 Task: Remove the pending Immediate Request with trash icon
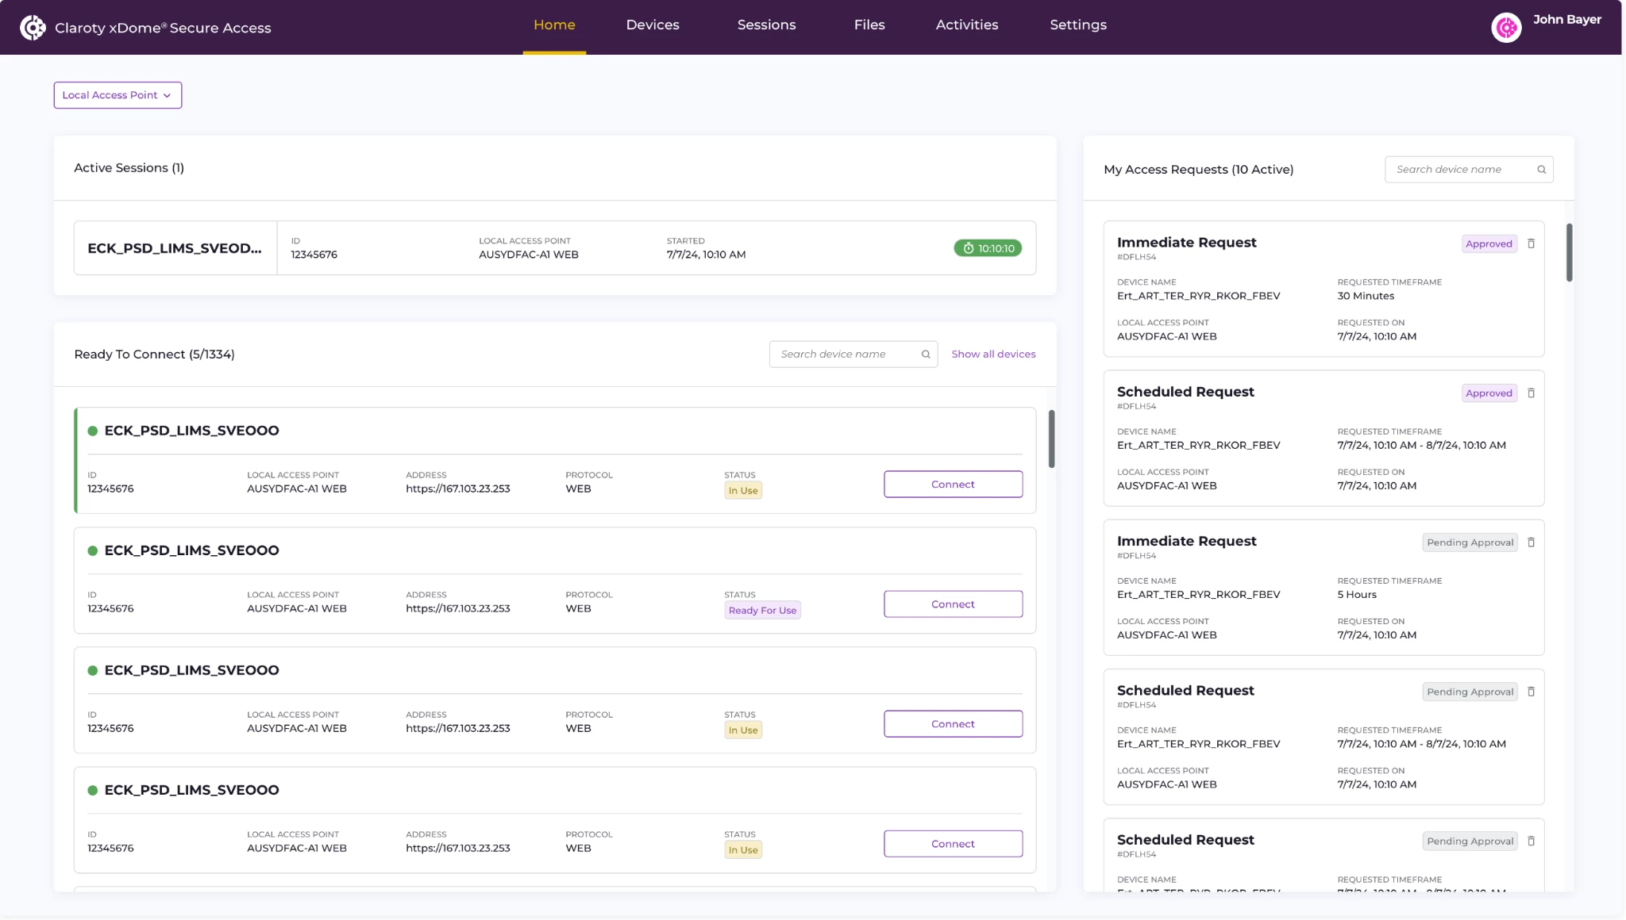tap(1531, 542)
